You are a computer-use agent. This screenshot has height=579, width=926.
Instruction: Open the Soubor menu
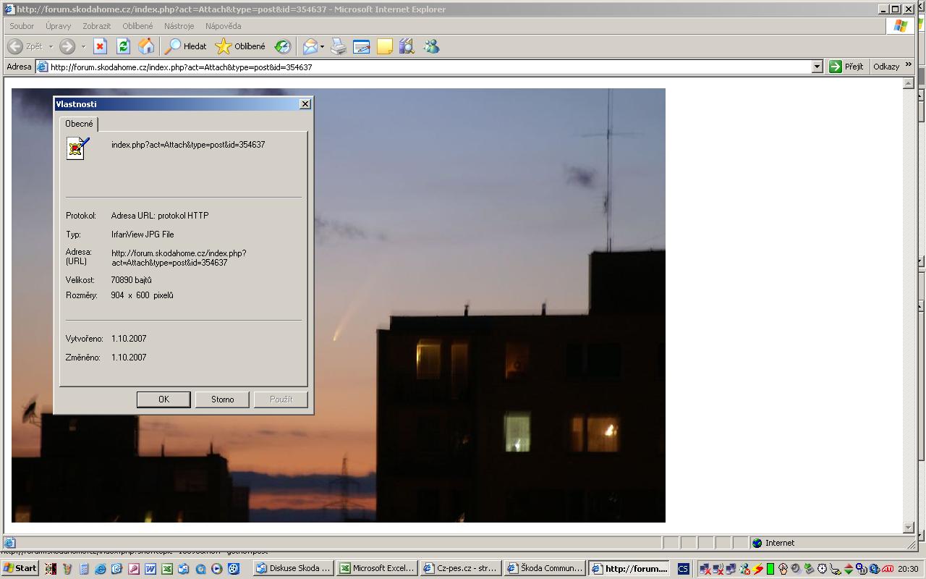(x=22, y=26)
